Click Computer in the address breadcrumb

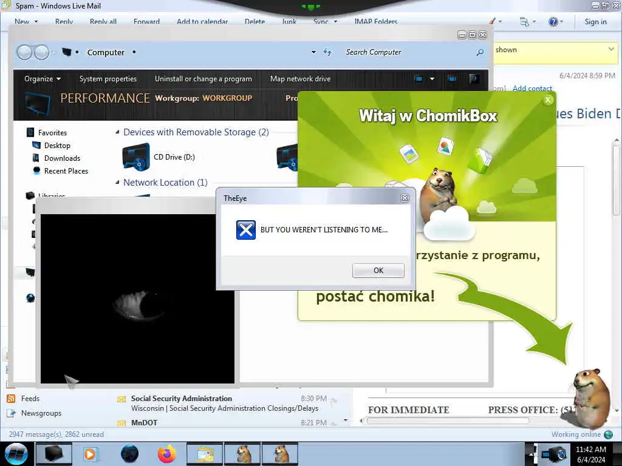point(106,52)
